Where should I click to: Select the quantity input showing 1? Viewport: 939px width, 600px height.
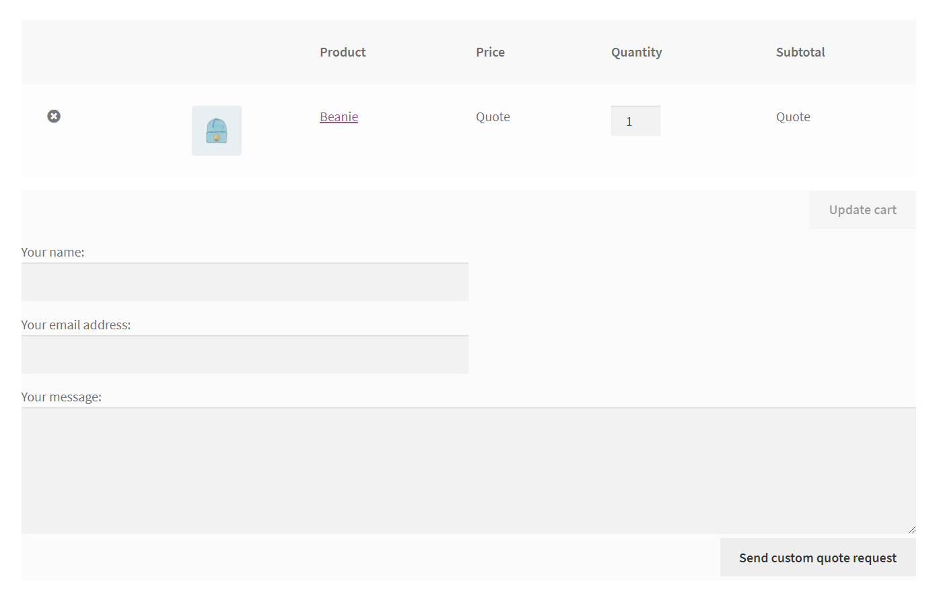[635, 121]
